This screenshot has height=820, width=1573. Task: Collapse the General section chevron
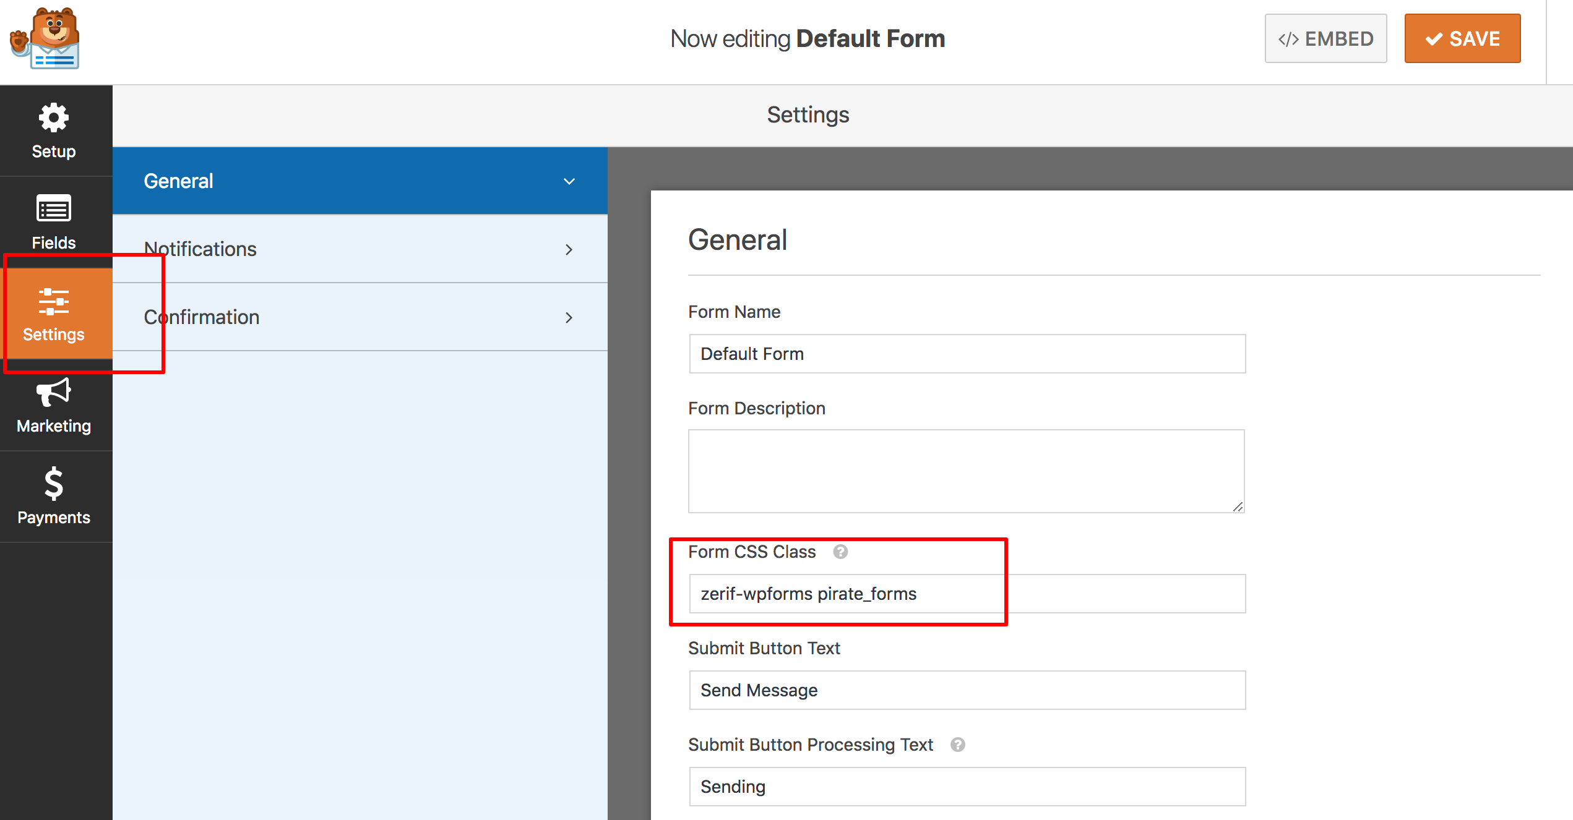(569, 181)
